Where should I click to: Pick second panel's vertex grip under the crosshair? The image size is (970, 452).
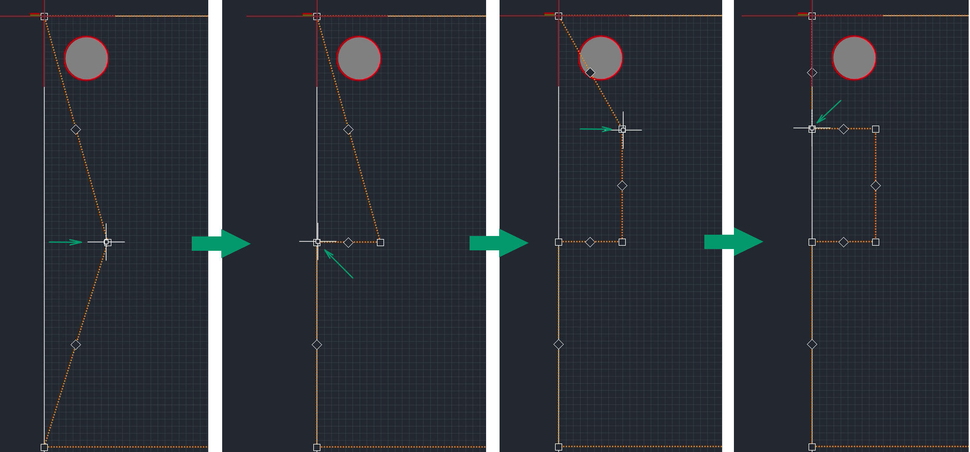tap(317, 242)
